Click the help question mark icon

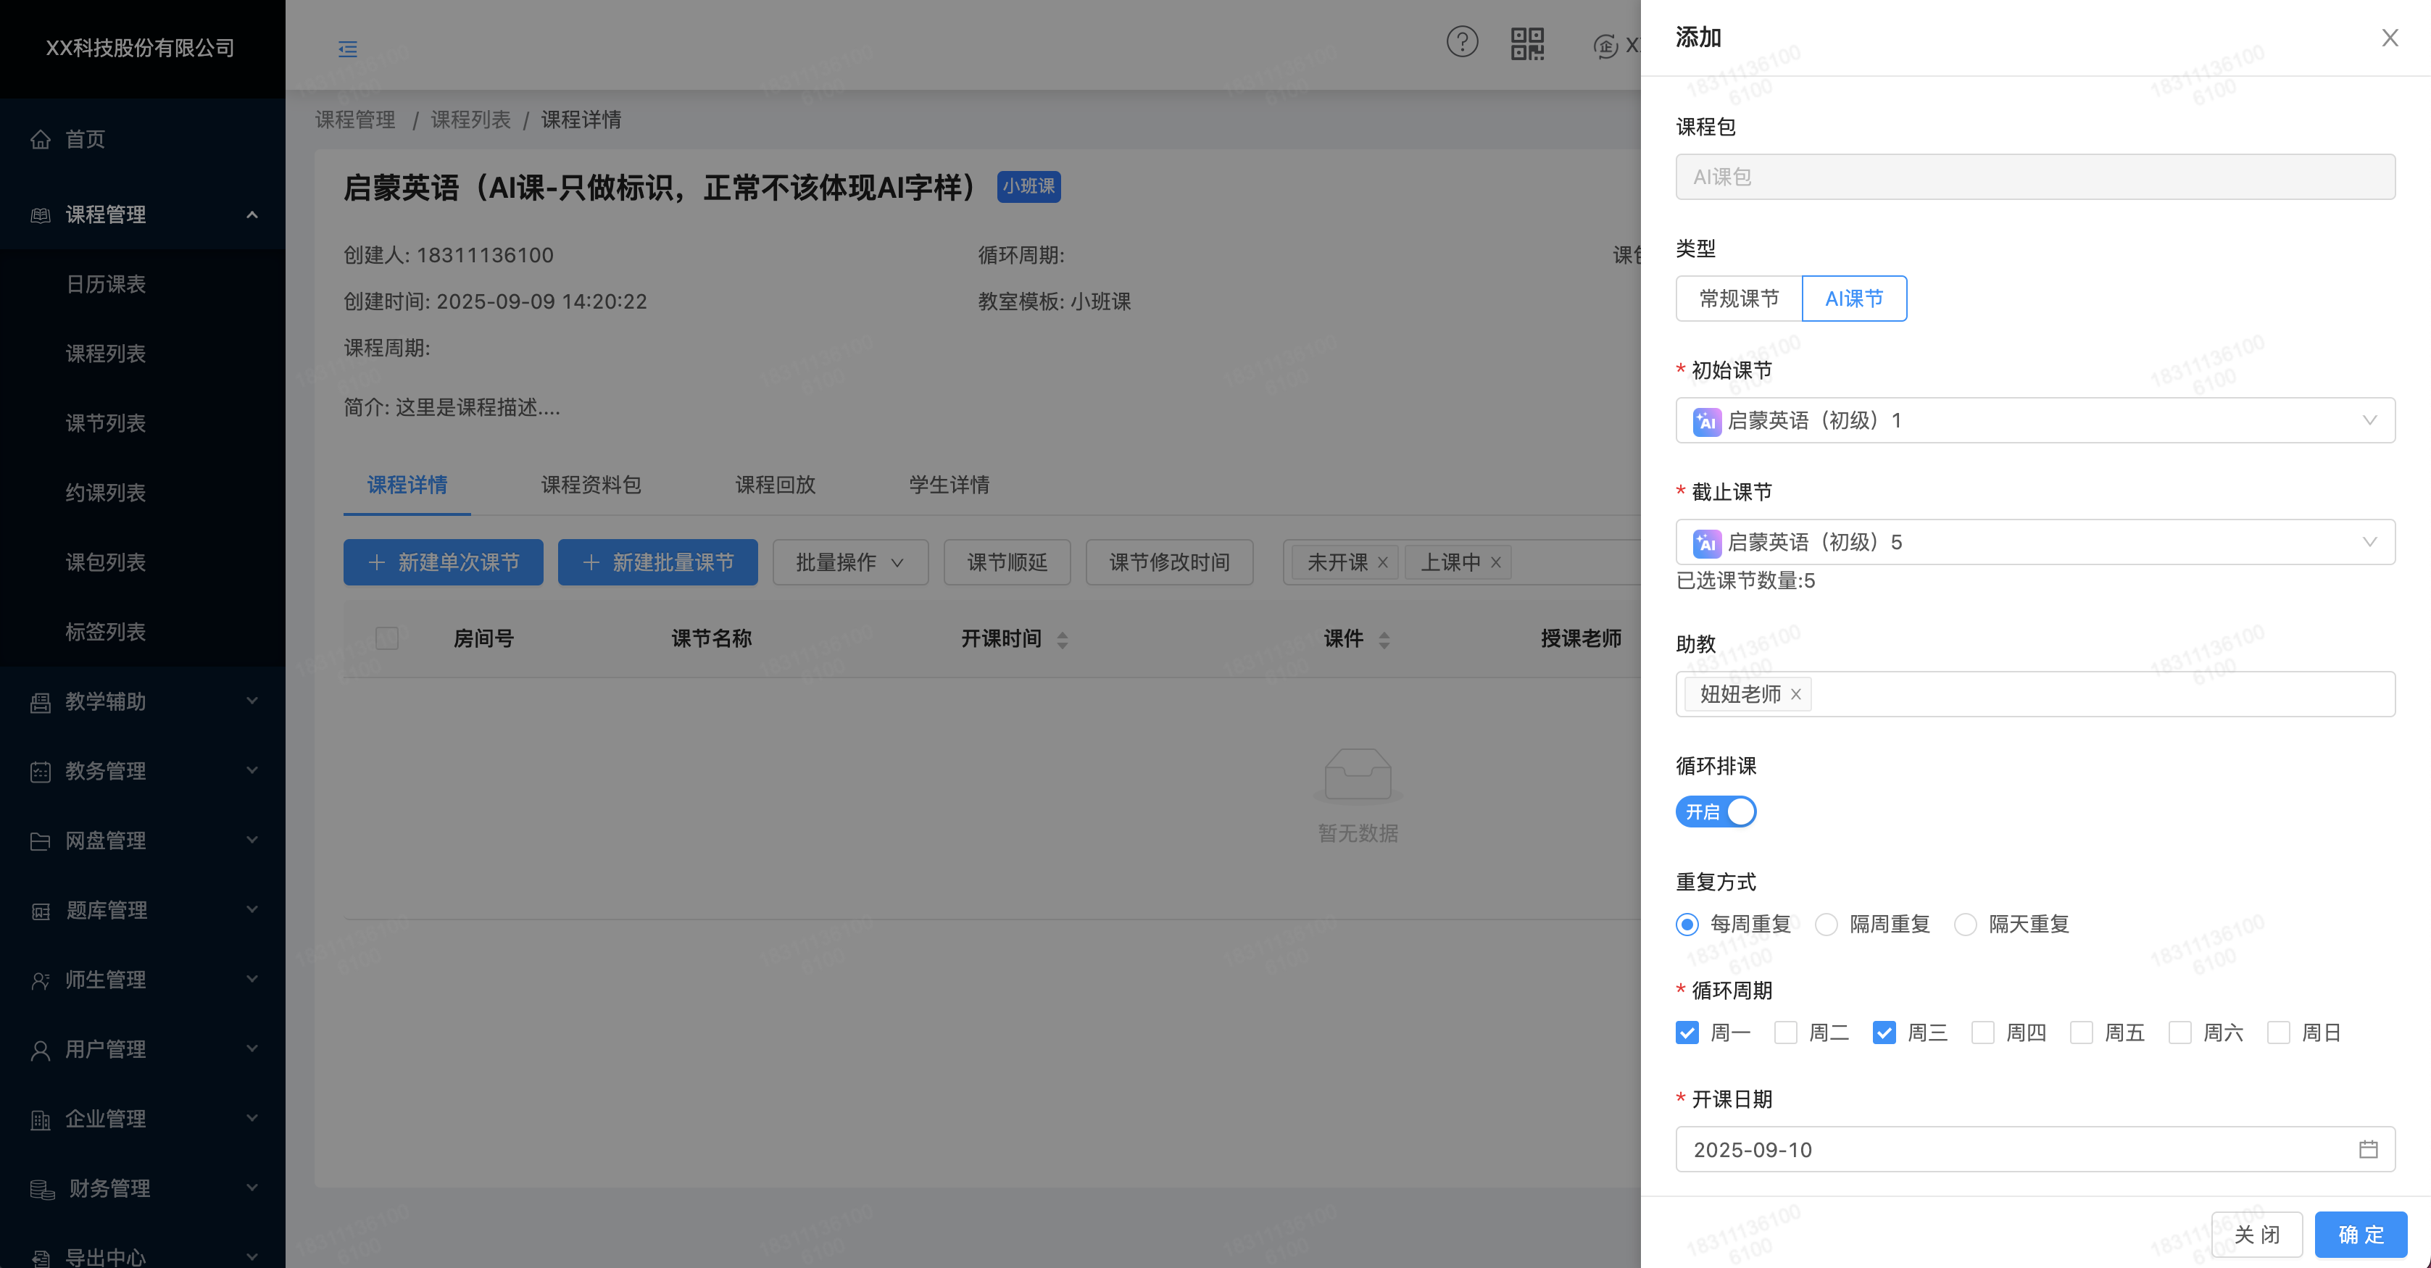click(1462, 43)
